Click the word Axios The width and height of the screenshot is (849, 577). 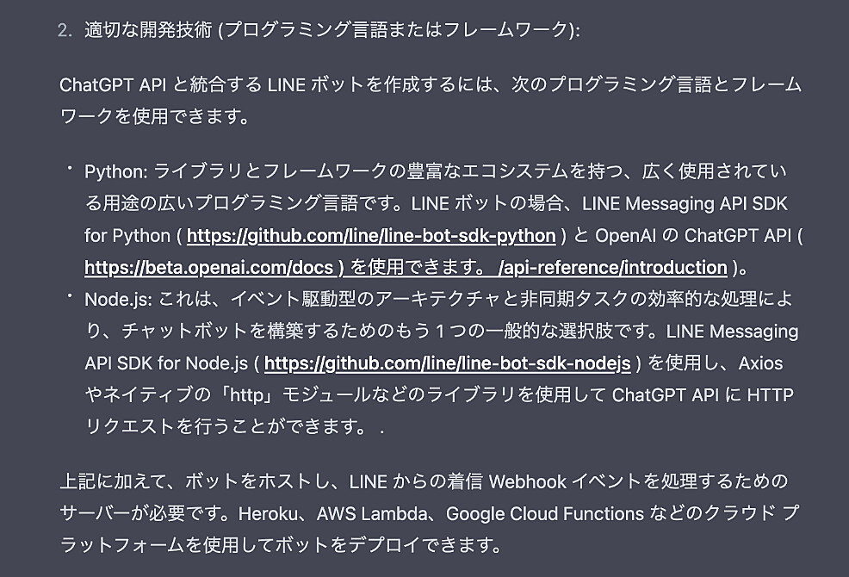coord(760,363)
